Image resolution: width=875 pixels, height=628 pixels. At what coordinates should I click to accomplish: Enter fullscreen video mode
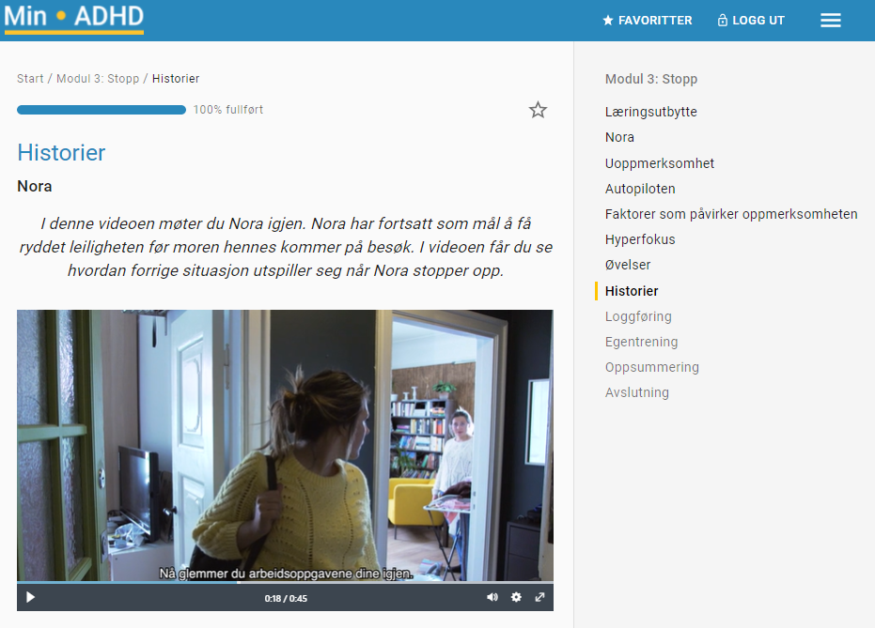tap(539, 597)
